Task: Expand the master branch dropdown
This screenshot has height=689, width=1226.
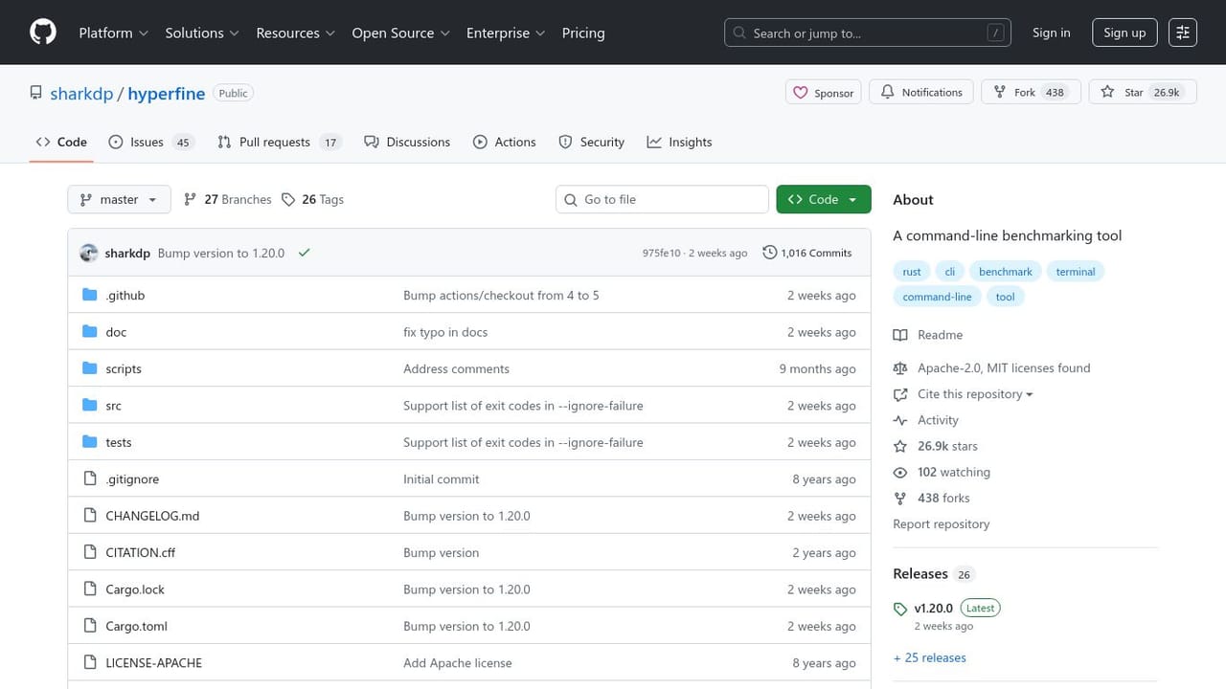Action: pyautogui.click(x=119, y=199)
